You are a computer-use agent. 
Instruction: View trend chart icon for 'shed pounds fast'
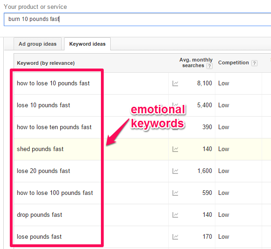point(175,149)
